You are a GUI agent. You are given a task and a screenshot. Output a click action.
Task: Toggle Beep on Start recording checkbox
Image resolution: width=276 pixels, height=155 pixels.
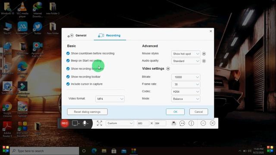[68, 61]
